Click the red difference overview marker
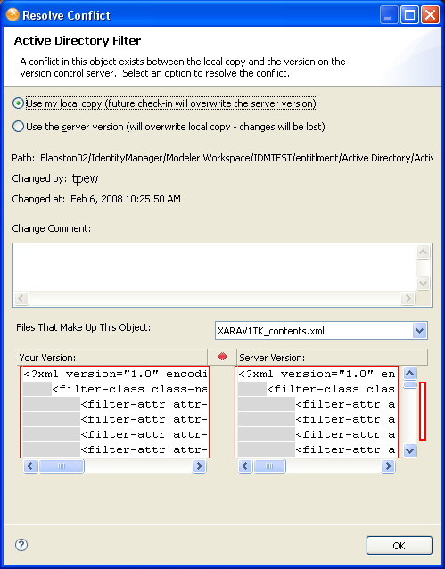This screenshot has height=569, width=445. (x=423, y=411)
